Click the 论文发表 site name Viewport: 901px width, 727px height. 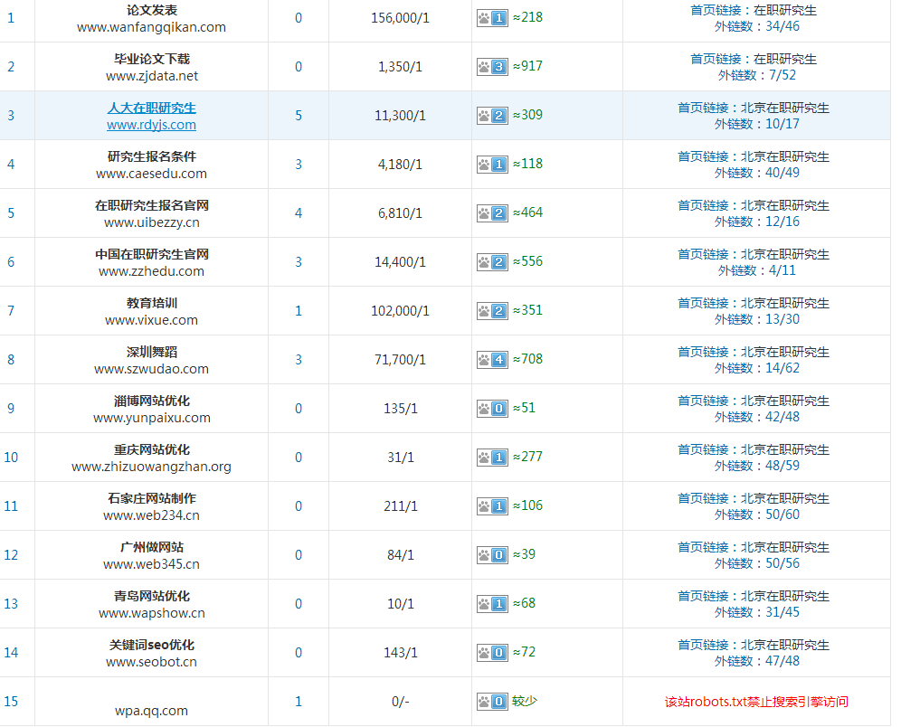point(151,10)
